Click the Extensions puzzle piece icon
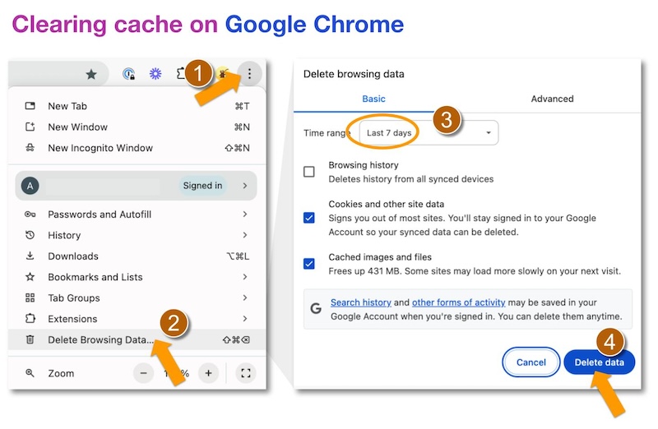658x429 pixels. pos(30,318)
